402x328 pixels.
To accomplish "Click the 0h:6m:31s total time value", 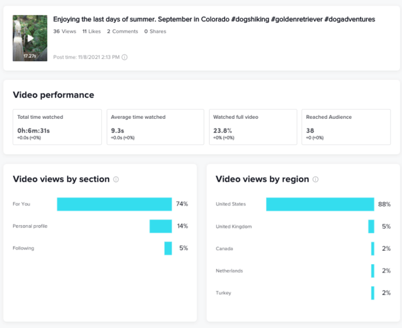I will coord(33,131).
